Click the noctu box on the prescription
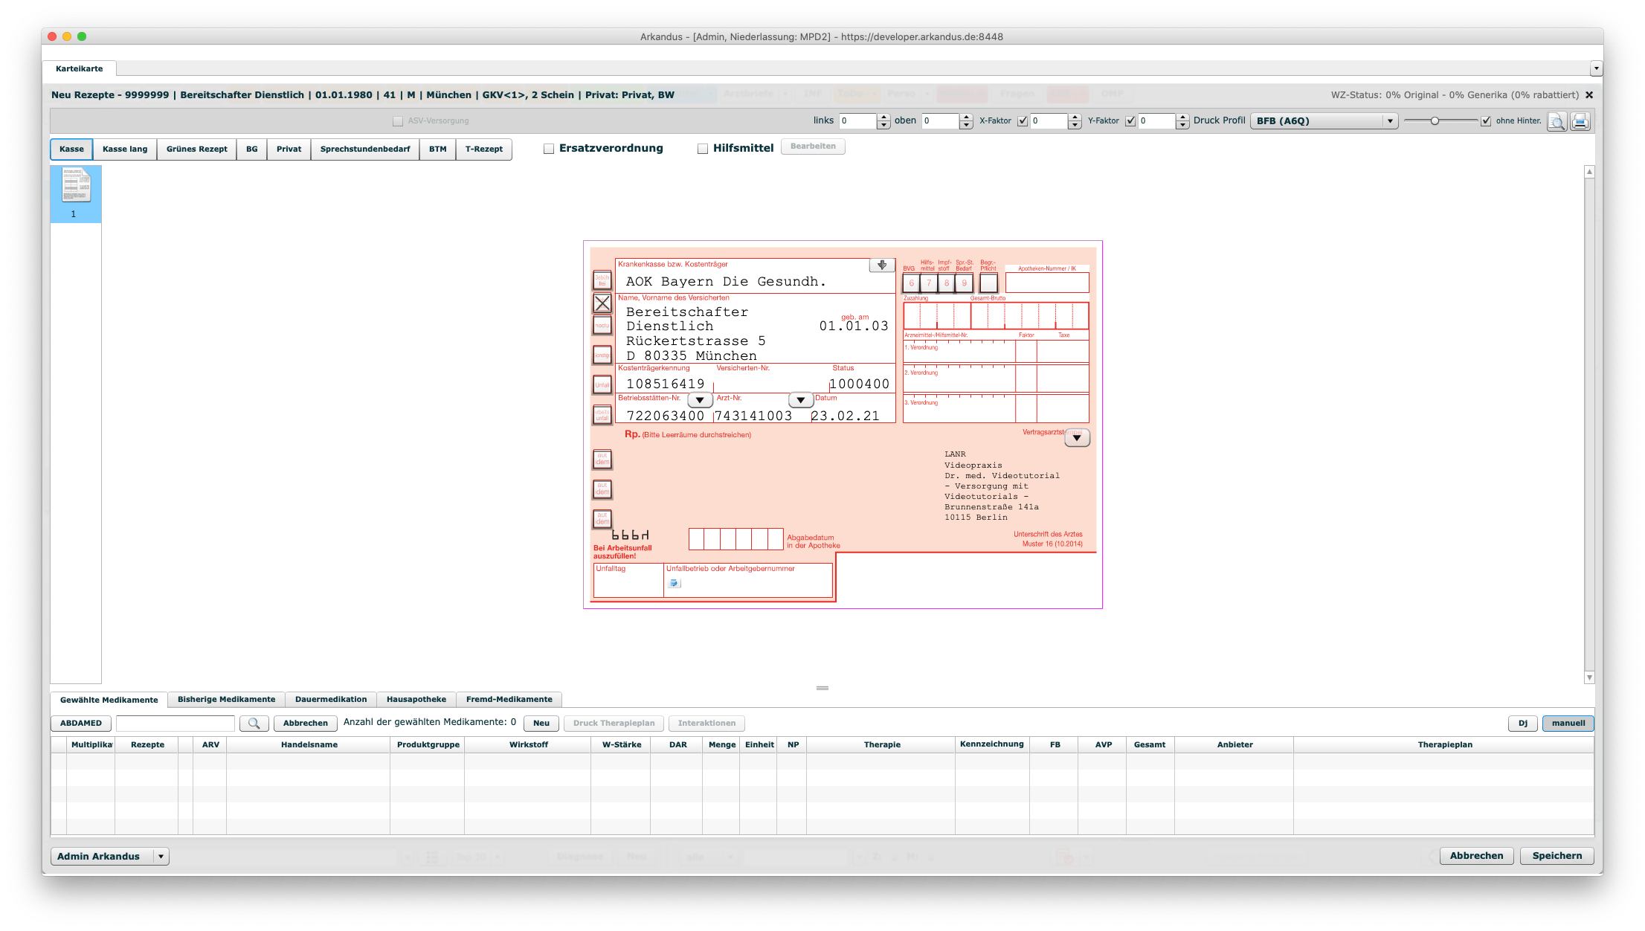This screenshot has width=1645, height=931. [602, 326]
